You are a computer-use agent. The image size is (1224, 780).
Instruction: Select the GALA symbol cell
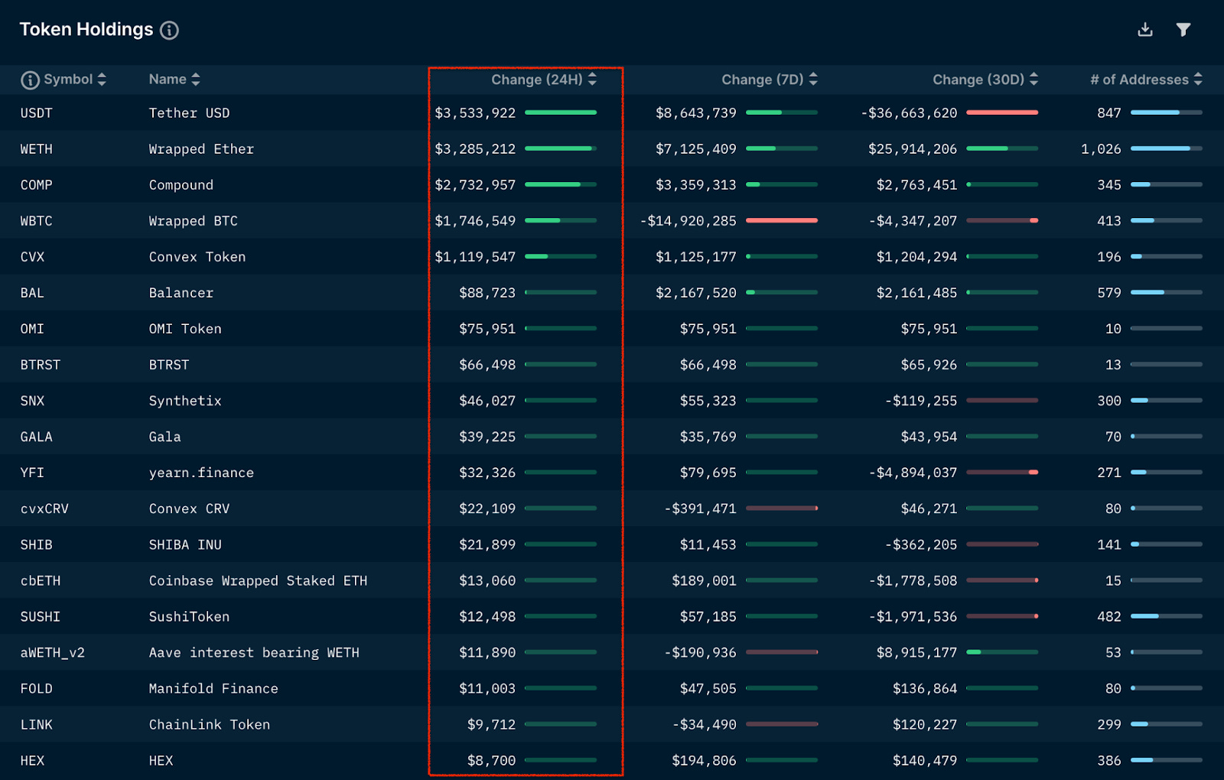(x=37, y=437)
